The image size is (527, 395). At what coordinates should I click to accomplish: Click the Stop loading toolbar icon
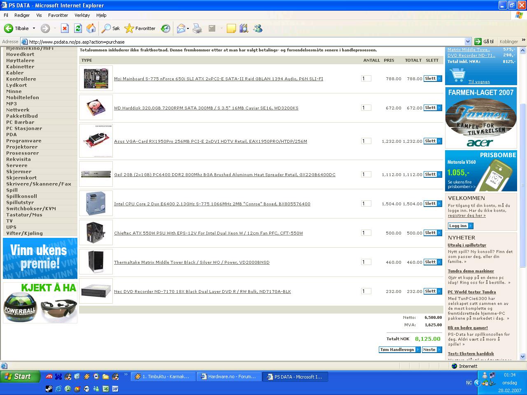[65, 28]
